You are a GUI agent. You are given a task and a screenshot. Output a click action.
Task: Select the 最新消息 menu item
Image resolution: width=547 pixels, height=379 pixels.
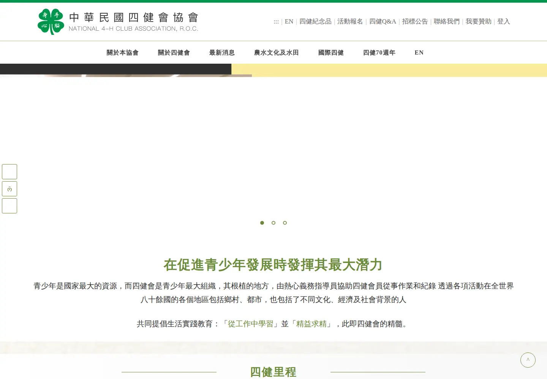[222, 53]
